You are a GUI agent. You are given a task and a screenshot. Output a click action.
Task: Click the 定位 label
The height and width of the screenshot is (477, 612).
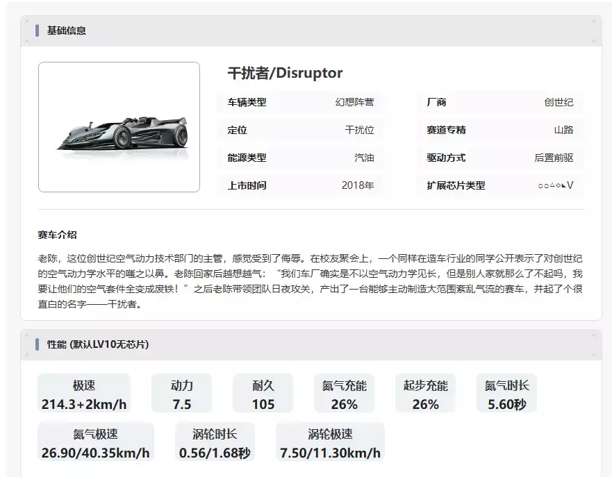tap(238, 130)
